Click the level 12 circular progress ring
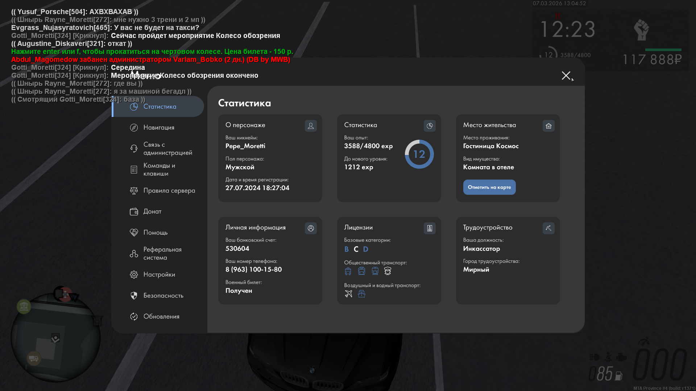696x391 pixels. 419,154
